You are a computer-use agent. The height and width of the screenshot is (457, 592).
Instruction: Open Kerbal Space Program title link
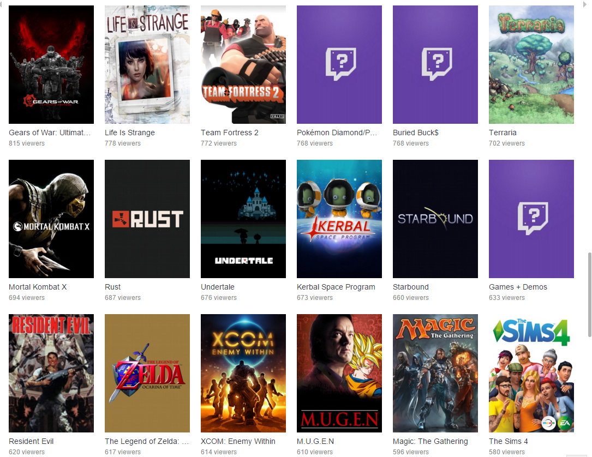[x=336, y=287]
